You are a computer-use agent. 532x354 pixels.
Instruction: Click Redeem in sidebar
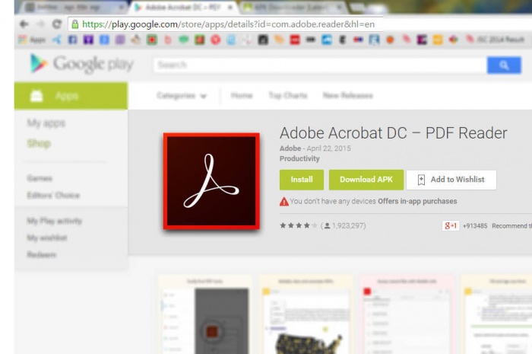(x=41, y=254)
